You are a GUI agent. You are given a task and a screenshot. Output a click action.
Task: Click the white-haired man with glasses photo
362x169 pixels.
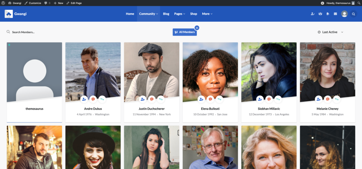[210, 147]
